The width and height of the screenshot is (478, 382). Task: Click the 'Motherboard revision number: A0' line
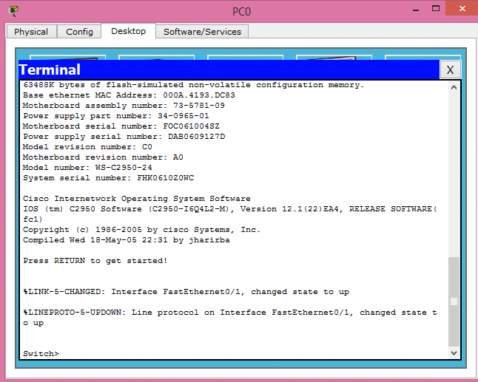pos(103,157)
